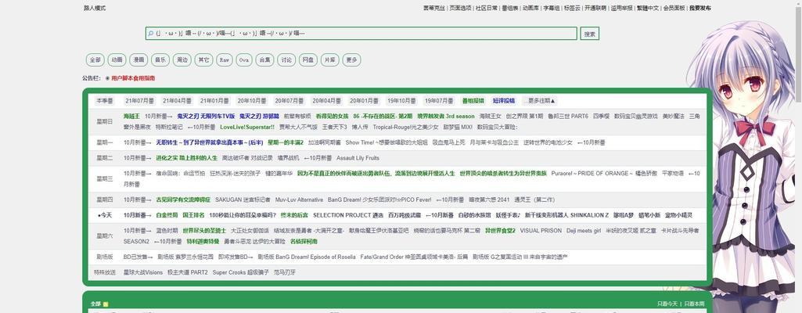
Task: Select the 20年04月番 season tab
Action: (326, 101)
